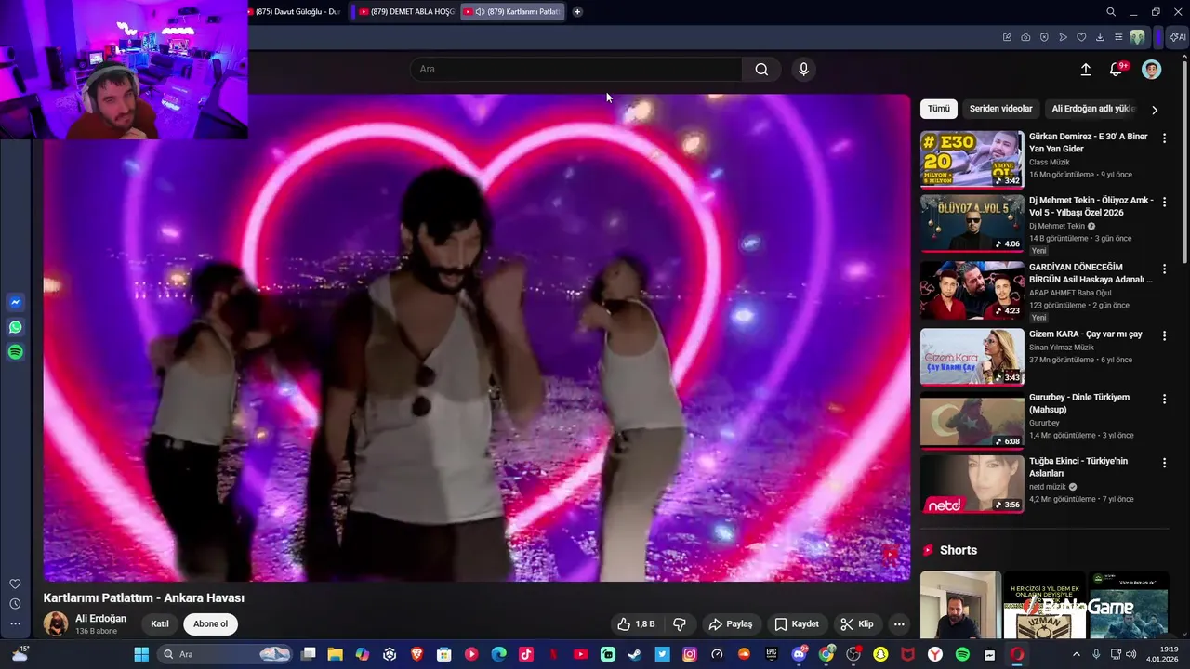Open more actions three-dot menu under video
Image resolution: width=1190 pixels, height=669 pixels.
(898, 624)
